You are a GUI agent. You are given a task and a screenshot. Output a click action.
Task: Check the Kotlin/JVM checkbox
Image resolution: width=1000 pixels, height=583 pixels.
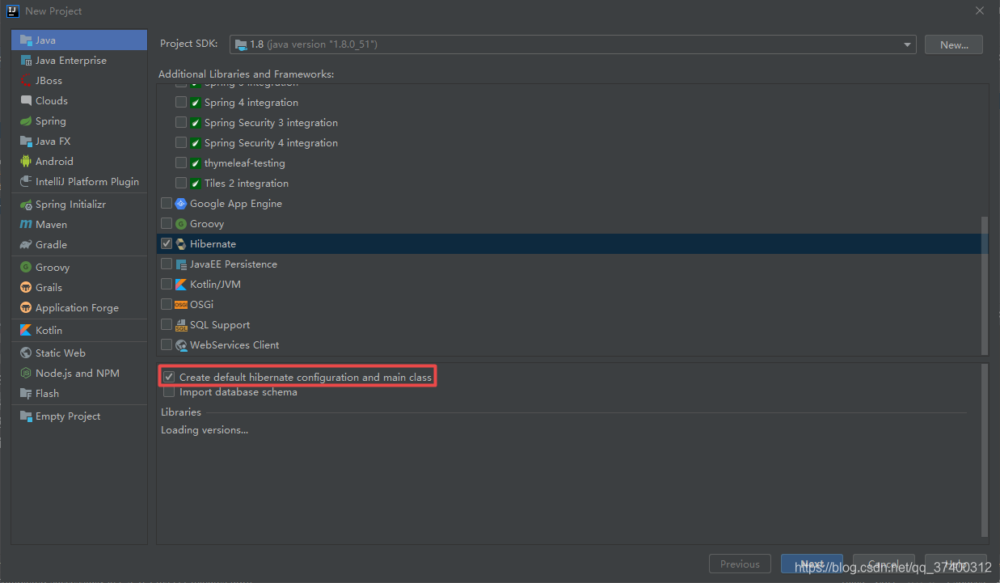[x=167, y=284]
